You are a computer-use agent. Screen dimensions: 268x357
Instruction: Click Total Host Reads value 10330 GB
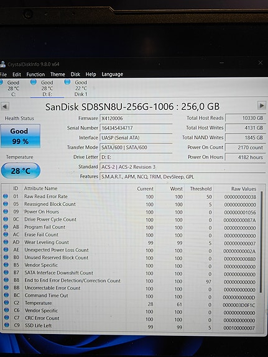pos(245,118)
